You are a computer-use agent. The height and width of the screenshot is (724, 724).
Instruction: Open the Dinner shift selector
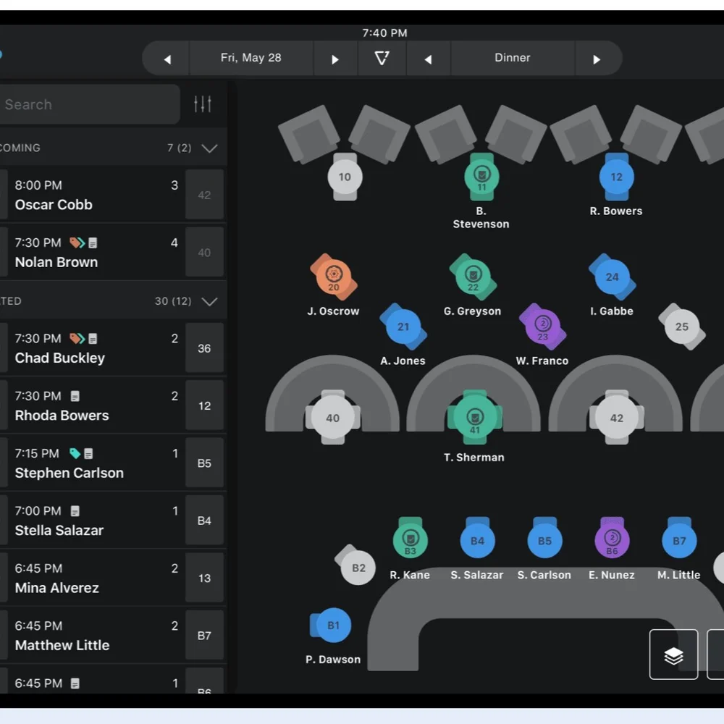pyautogui.click(x=513, y=58)
